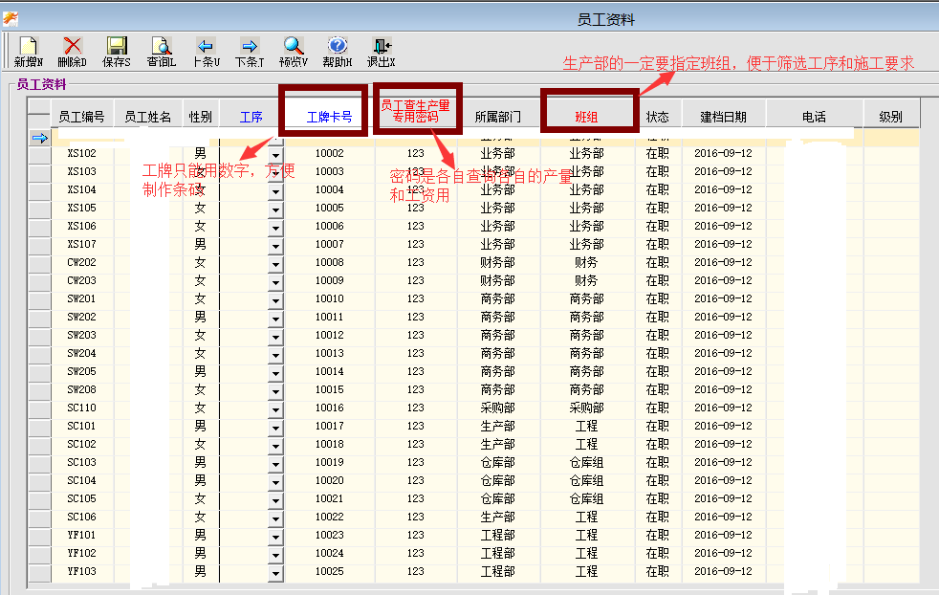Image resolution: width=939 pixels, height=595 pixels.
Task: Click card number cell 10016
Action: click(329, 408)
